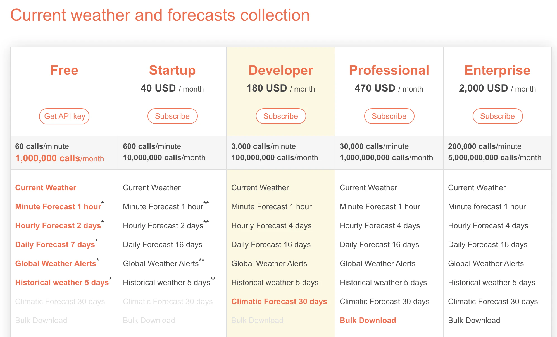This screenshot has width=557, height=337.
Task: Subscribe to the Professional plan
Action: 389,116
